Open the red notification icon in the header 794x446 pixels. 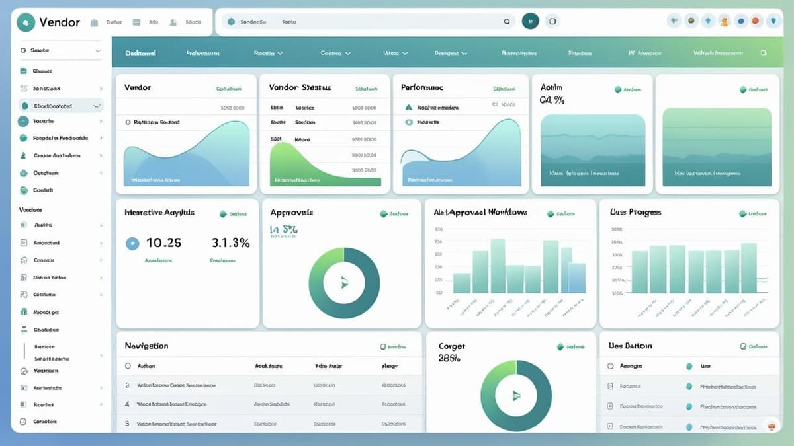click(755, 21)
